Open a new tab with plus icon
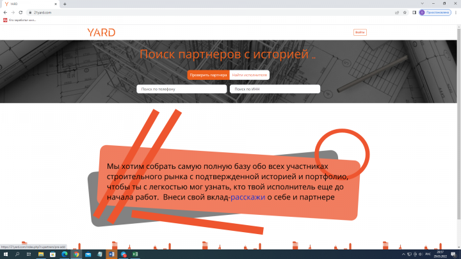The image size is (461, 259). click(x=65, y=4)
